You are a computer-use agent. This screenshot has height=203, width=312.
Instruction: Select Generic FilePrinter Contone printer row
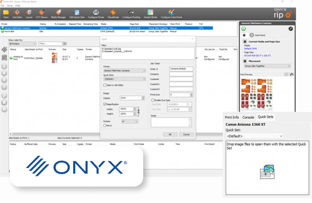pyautogui.click(x=106, y=28)
